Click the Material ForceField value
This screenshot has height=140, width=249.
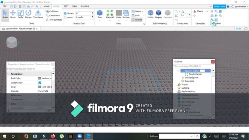[43, 91]
